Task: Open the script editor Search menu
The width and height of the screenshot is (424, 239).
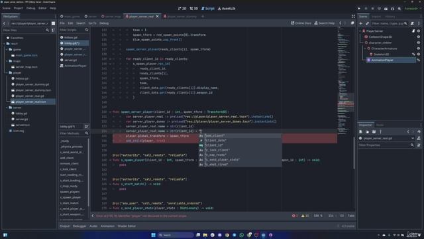Action: (x=81, y=23)
